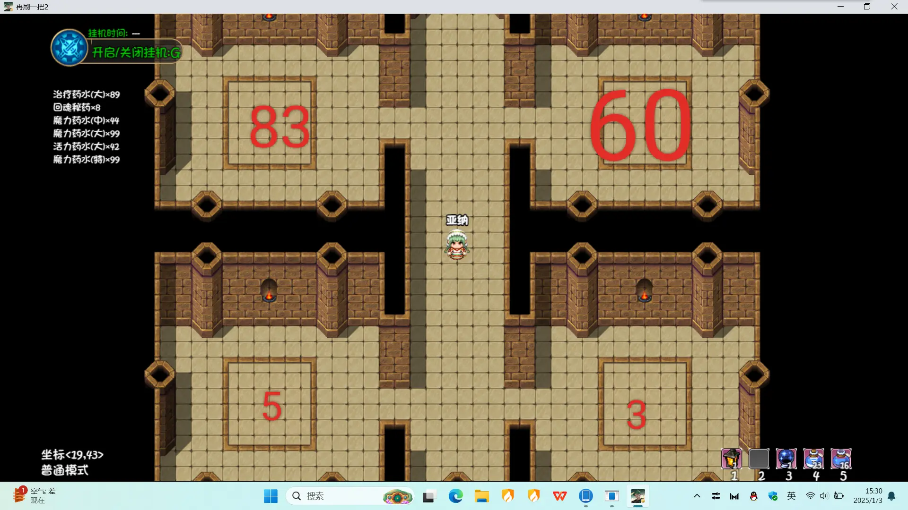Use the striped blue potion in slot 4
This screenshot has height=510, width=908.
[x=813, y=459]
